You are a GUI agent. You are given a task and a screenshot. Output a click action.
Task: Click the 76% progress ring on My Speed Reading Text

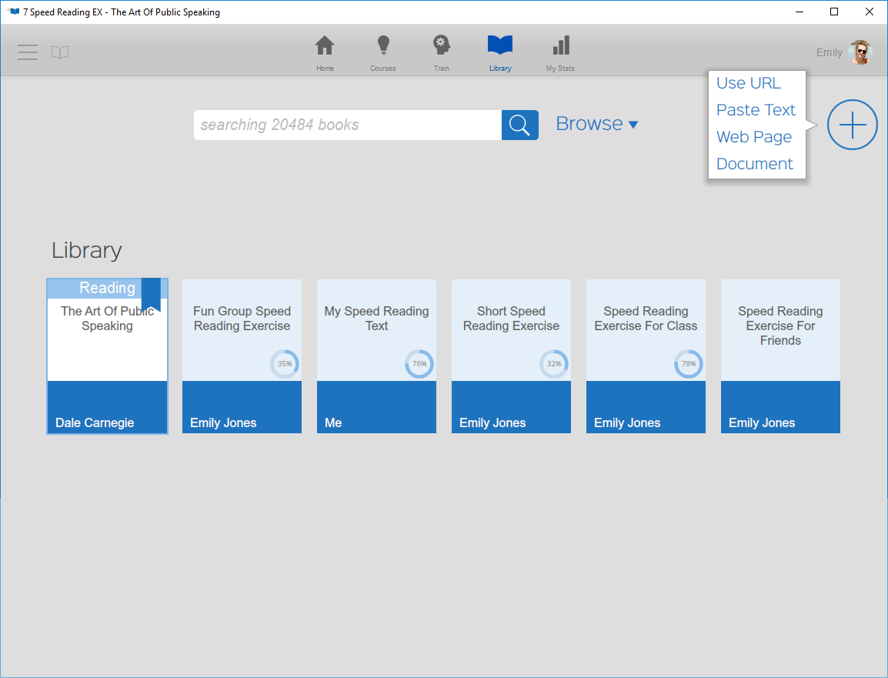coord(419,364)
